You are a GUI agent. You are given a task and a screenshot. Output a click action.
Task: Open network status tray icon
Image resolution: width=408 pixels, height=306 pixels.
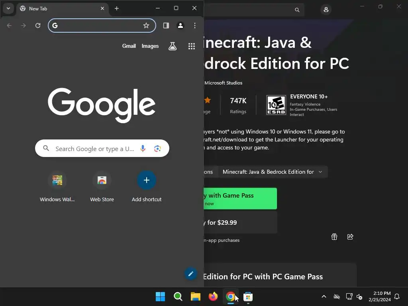click(x=349, y=296)
